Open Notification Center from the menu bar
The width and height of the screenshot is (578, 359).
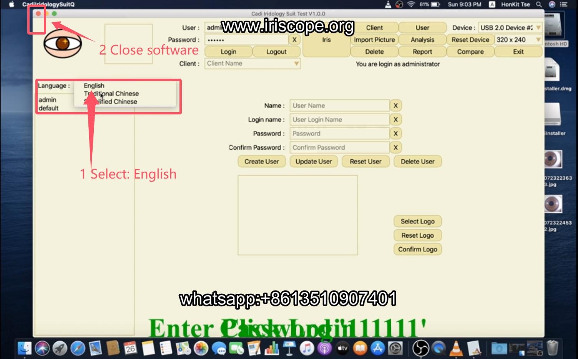[564, 5]
